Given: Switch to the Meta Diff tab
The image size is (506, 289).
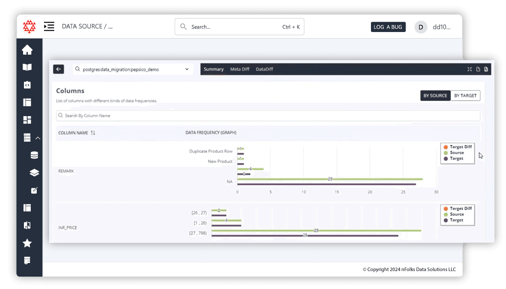Looking at the screenshot, I should pos(239,69).
